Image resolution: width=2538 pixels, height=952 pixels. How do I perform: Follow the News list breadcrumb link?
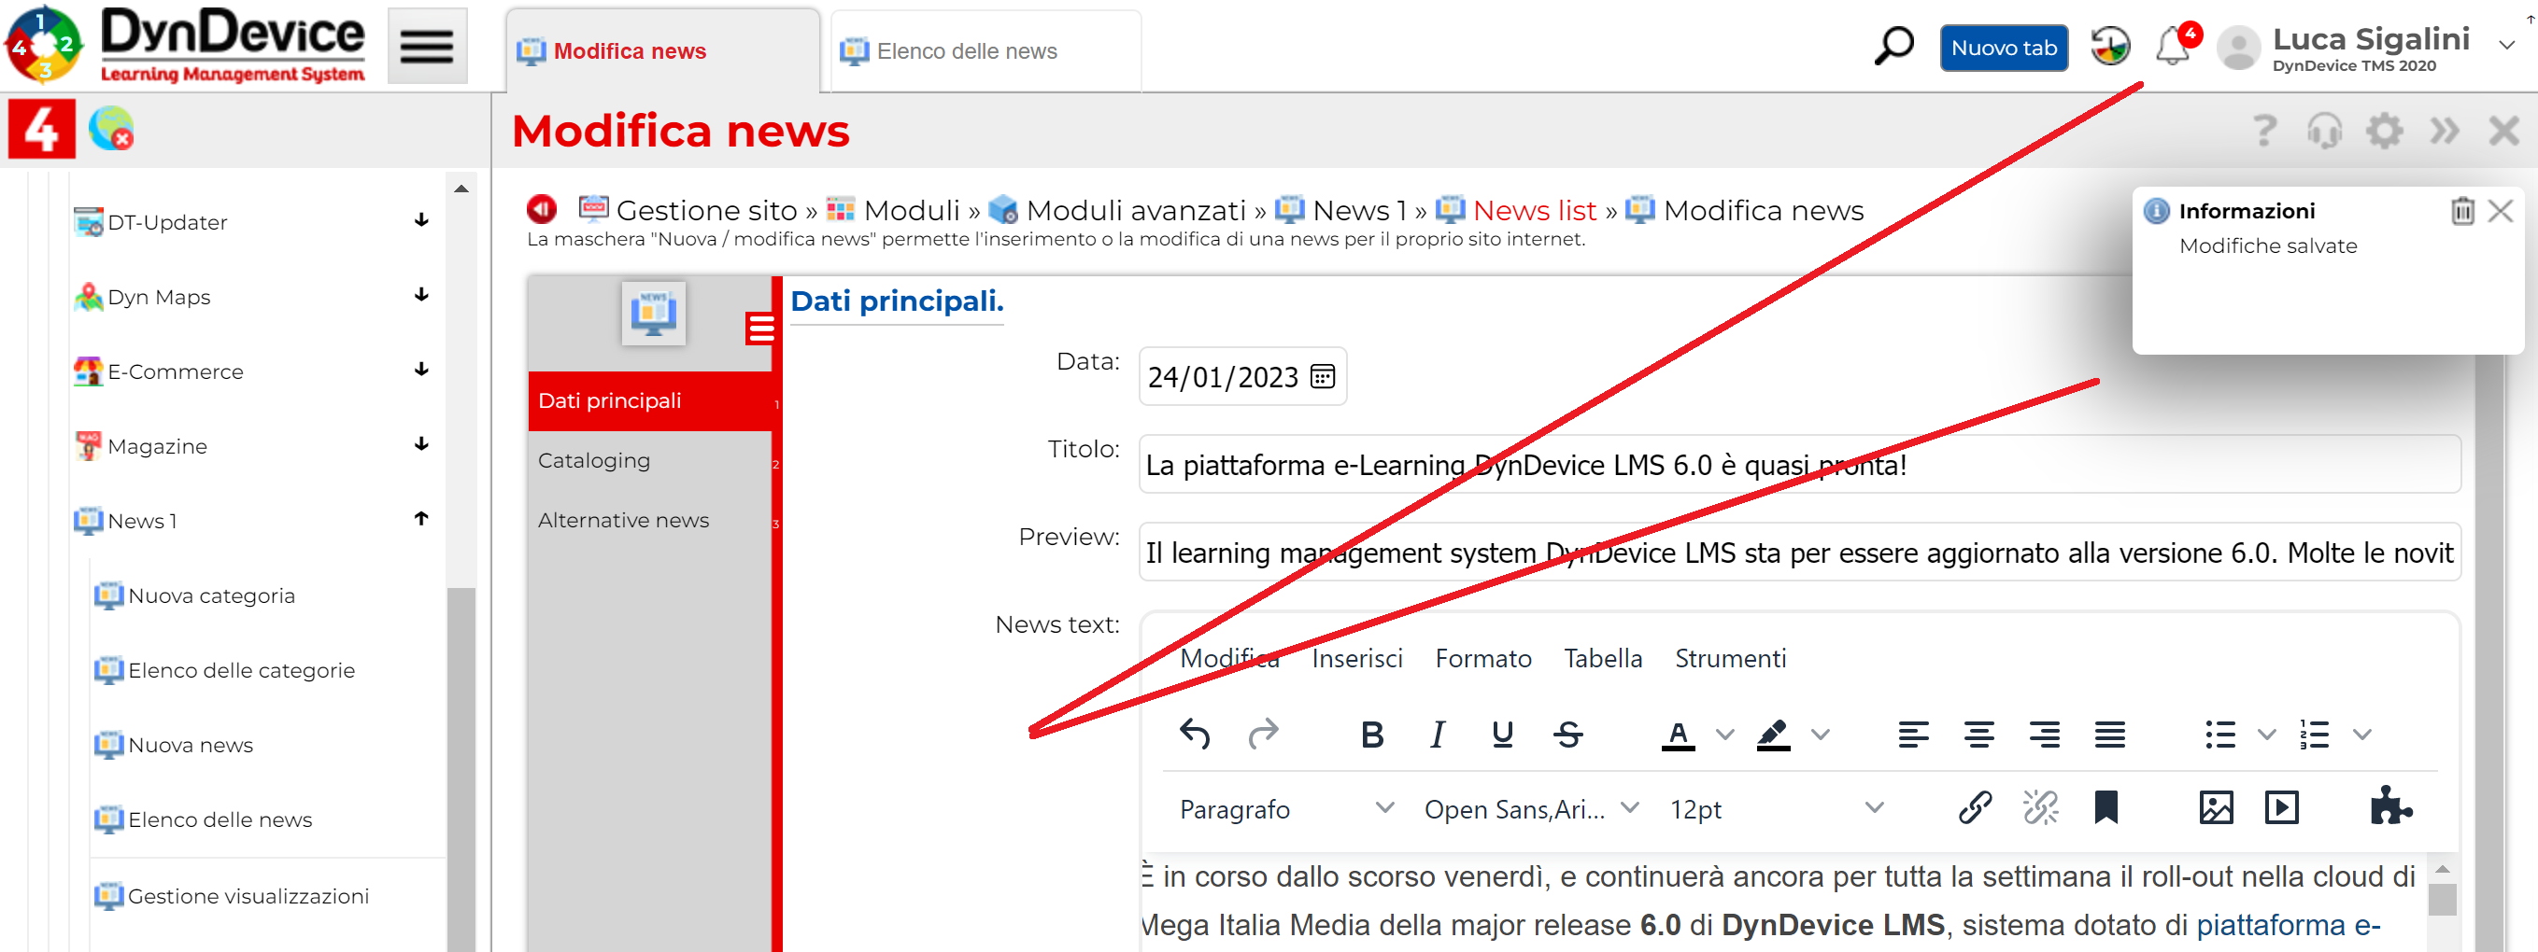(x=1534, y=211)
